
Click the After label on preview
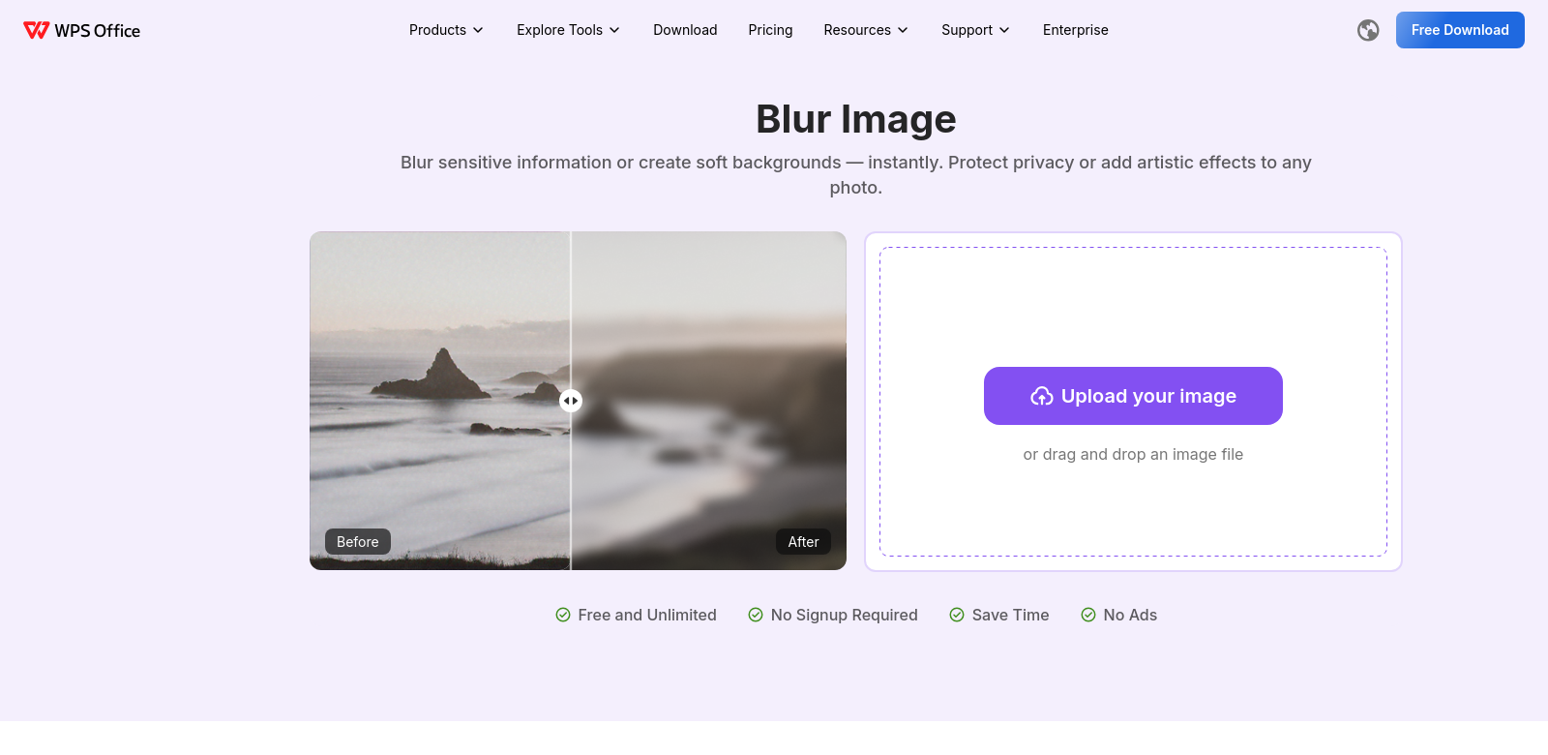(803, 542)
